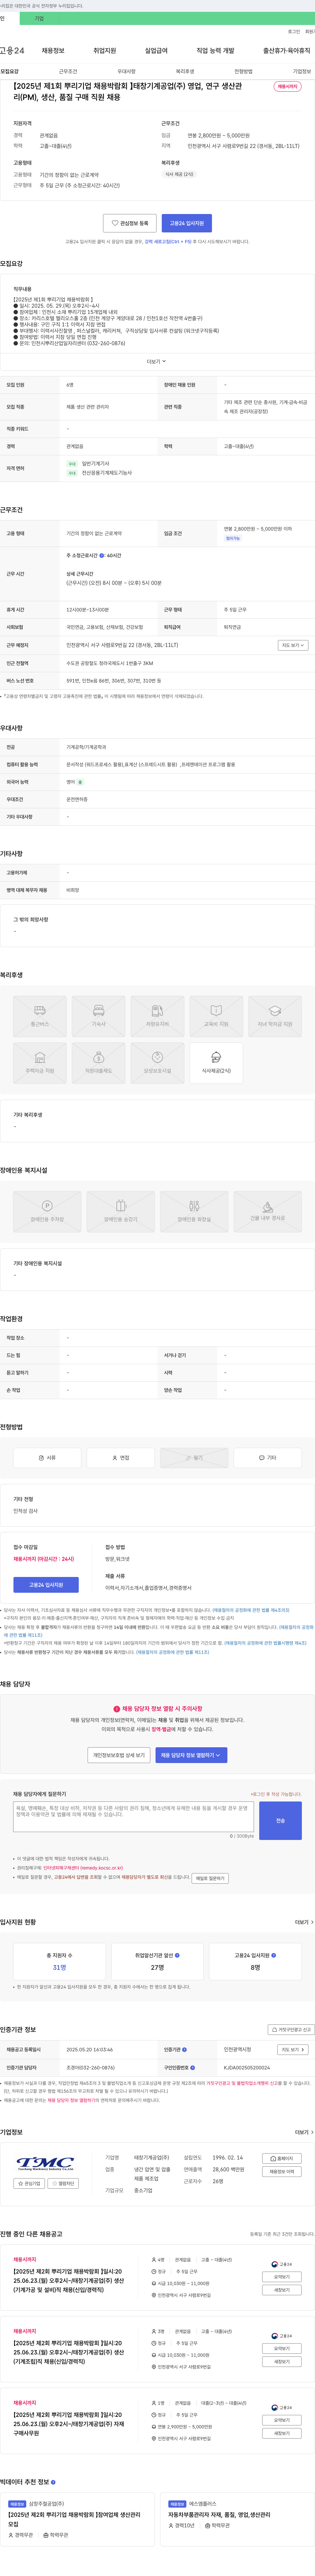315x2576 pixels.
Task: Click 개인정보보호법 상세 보기 button
Action: 119,1755
